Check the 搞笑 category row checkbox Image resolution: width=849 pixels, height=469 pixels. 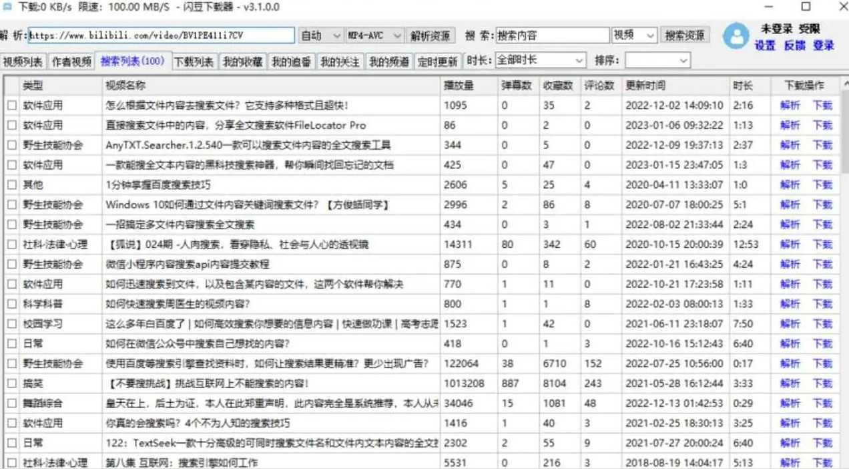pyautogui.click(x=12, y=383)
